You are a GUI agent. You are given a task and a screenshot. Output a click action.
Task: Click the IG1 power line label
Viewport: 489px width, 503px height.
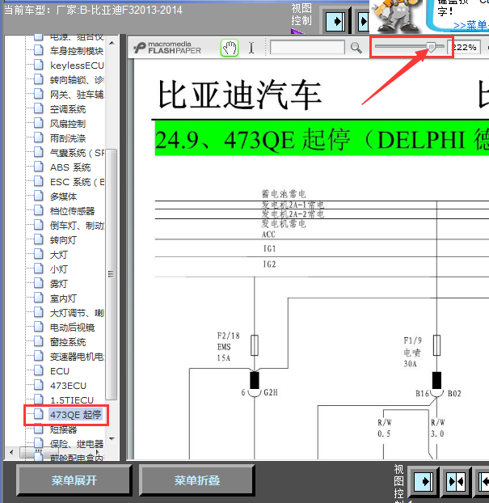[270, 248]
